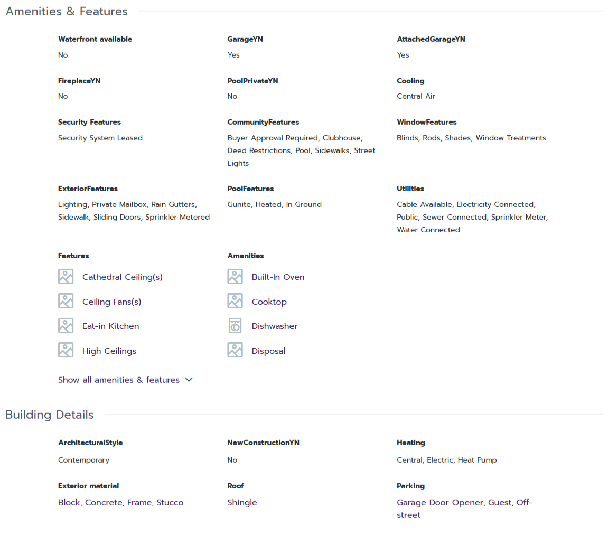Click the Disposal amenity icon
Screen dimensions: 608x546
235,351
